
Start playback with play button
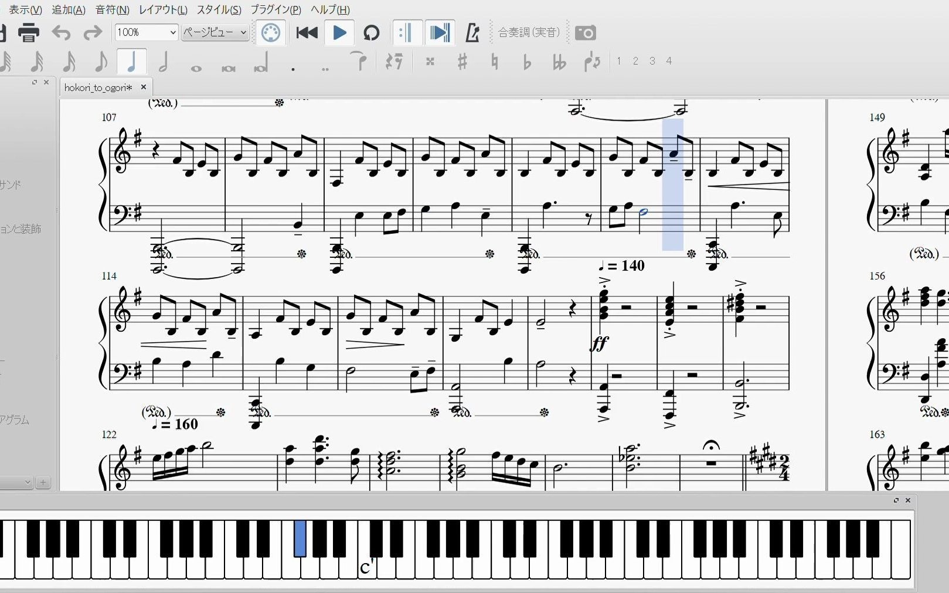pyautogui.click(x=339, y=33)
